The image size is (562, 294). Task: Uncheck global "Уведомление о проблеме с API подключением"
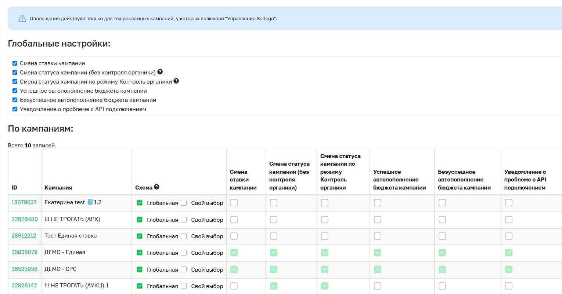15,109
